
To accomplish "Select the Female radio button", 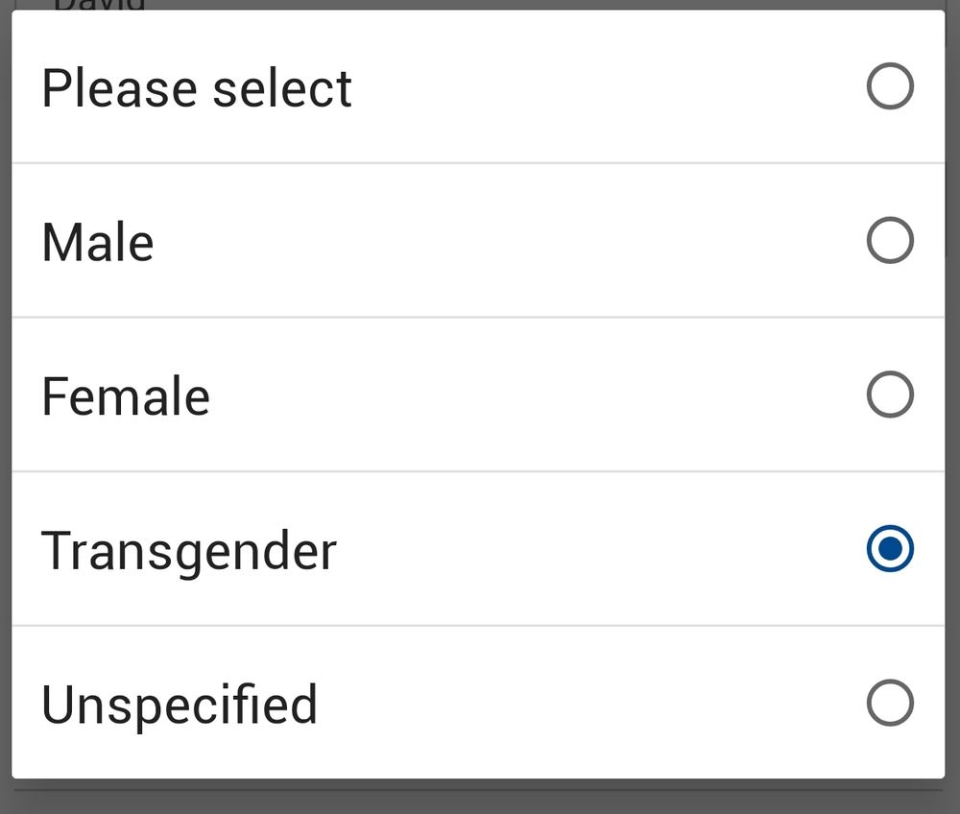I will coord(890,395).
